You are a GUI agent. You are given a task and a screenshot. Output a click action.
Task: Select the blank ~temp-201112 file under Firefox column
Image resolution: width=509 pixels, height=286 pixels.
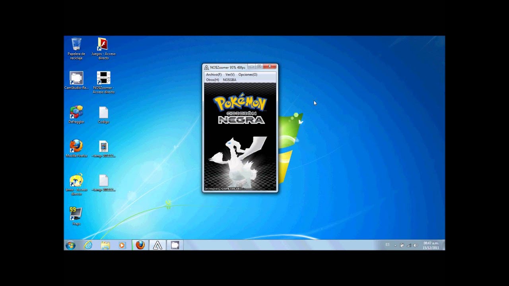(103, 183)
